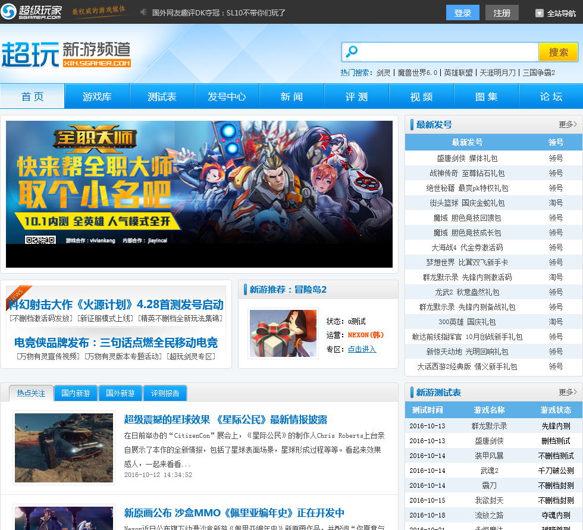The image size is (583, 530).
Task: Click 霸刀 in test table
Action: [x=489, y=485]
